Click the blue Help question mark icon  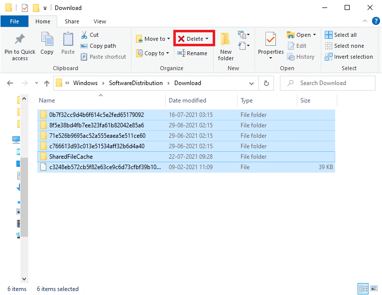coord(376,21)
